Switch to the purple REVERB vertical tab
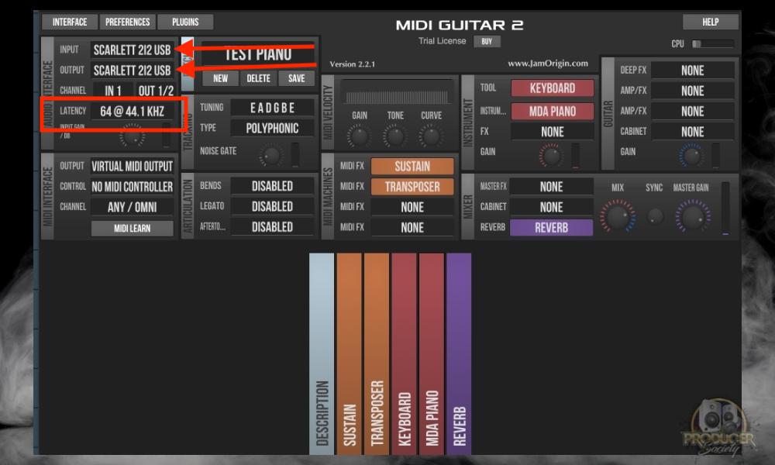 point(459,354)
